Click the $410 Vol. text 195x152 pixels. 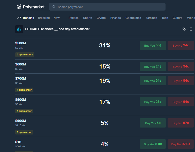coord(21,125)
